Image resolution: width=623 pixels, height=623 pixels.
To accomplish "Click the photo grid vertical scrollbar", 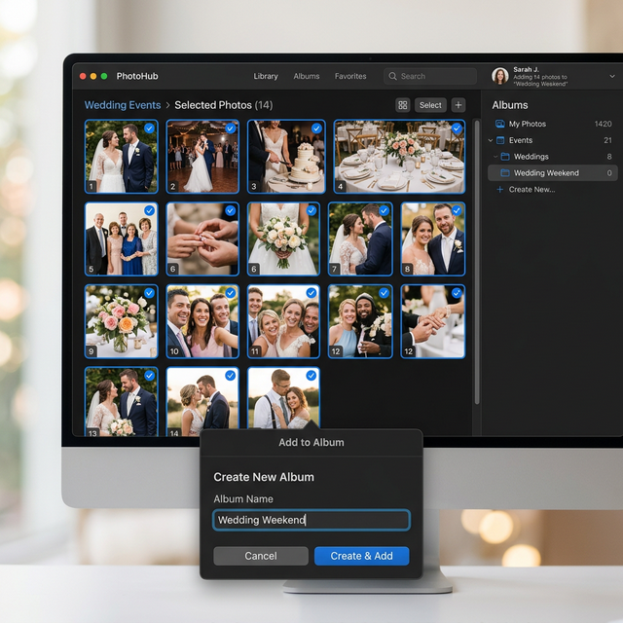I will click(477, 262).
